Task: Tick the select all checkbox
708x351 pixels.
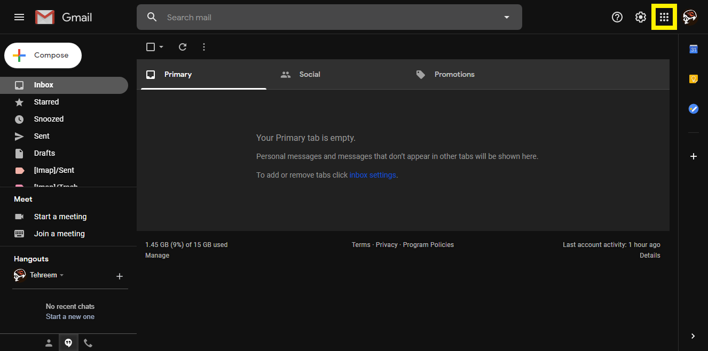Action: click(151, 47)
